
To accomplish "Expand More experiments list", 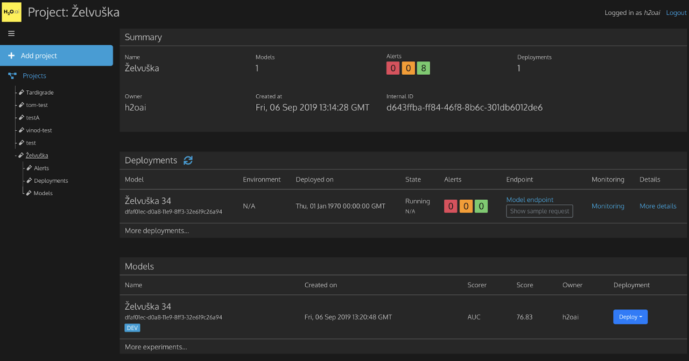I will (156, 347).
